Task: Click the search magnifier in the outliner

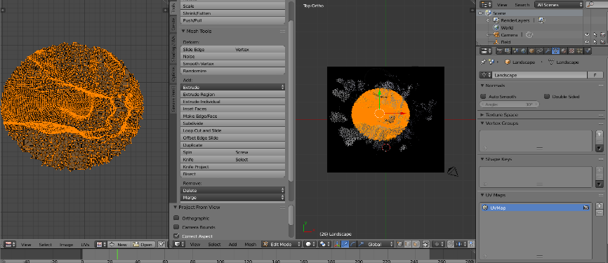Action: pos(590,4)
